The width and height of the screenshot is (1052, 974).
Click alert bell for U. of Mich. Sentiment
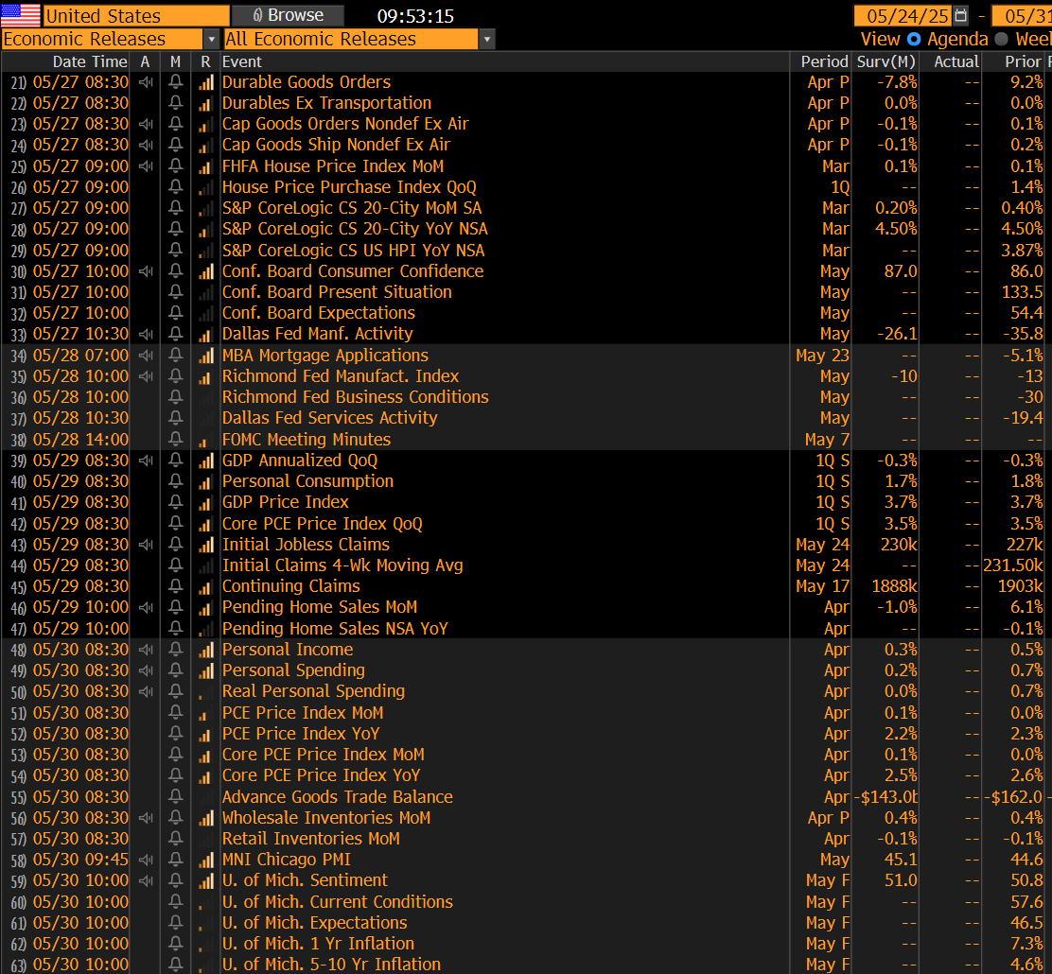pos(175,880)
